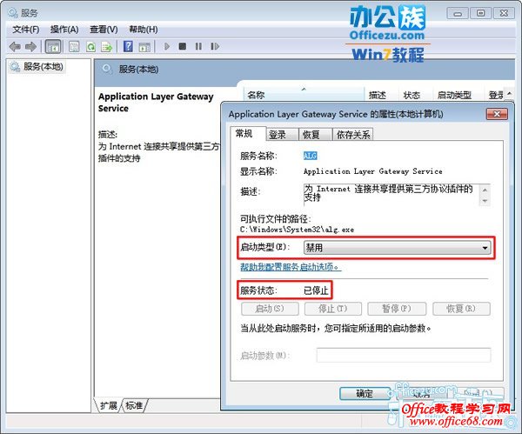Maximize the 服务 window
This screenshot has height=434, width=522.
[x=480, y=13]
